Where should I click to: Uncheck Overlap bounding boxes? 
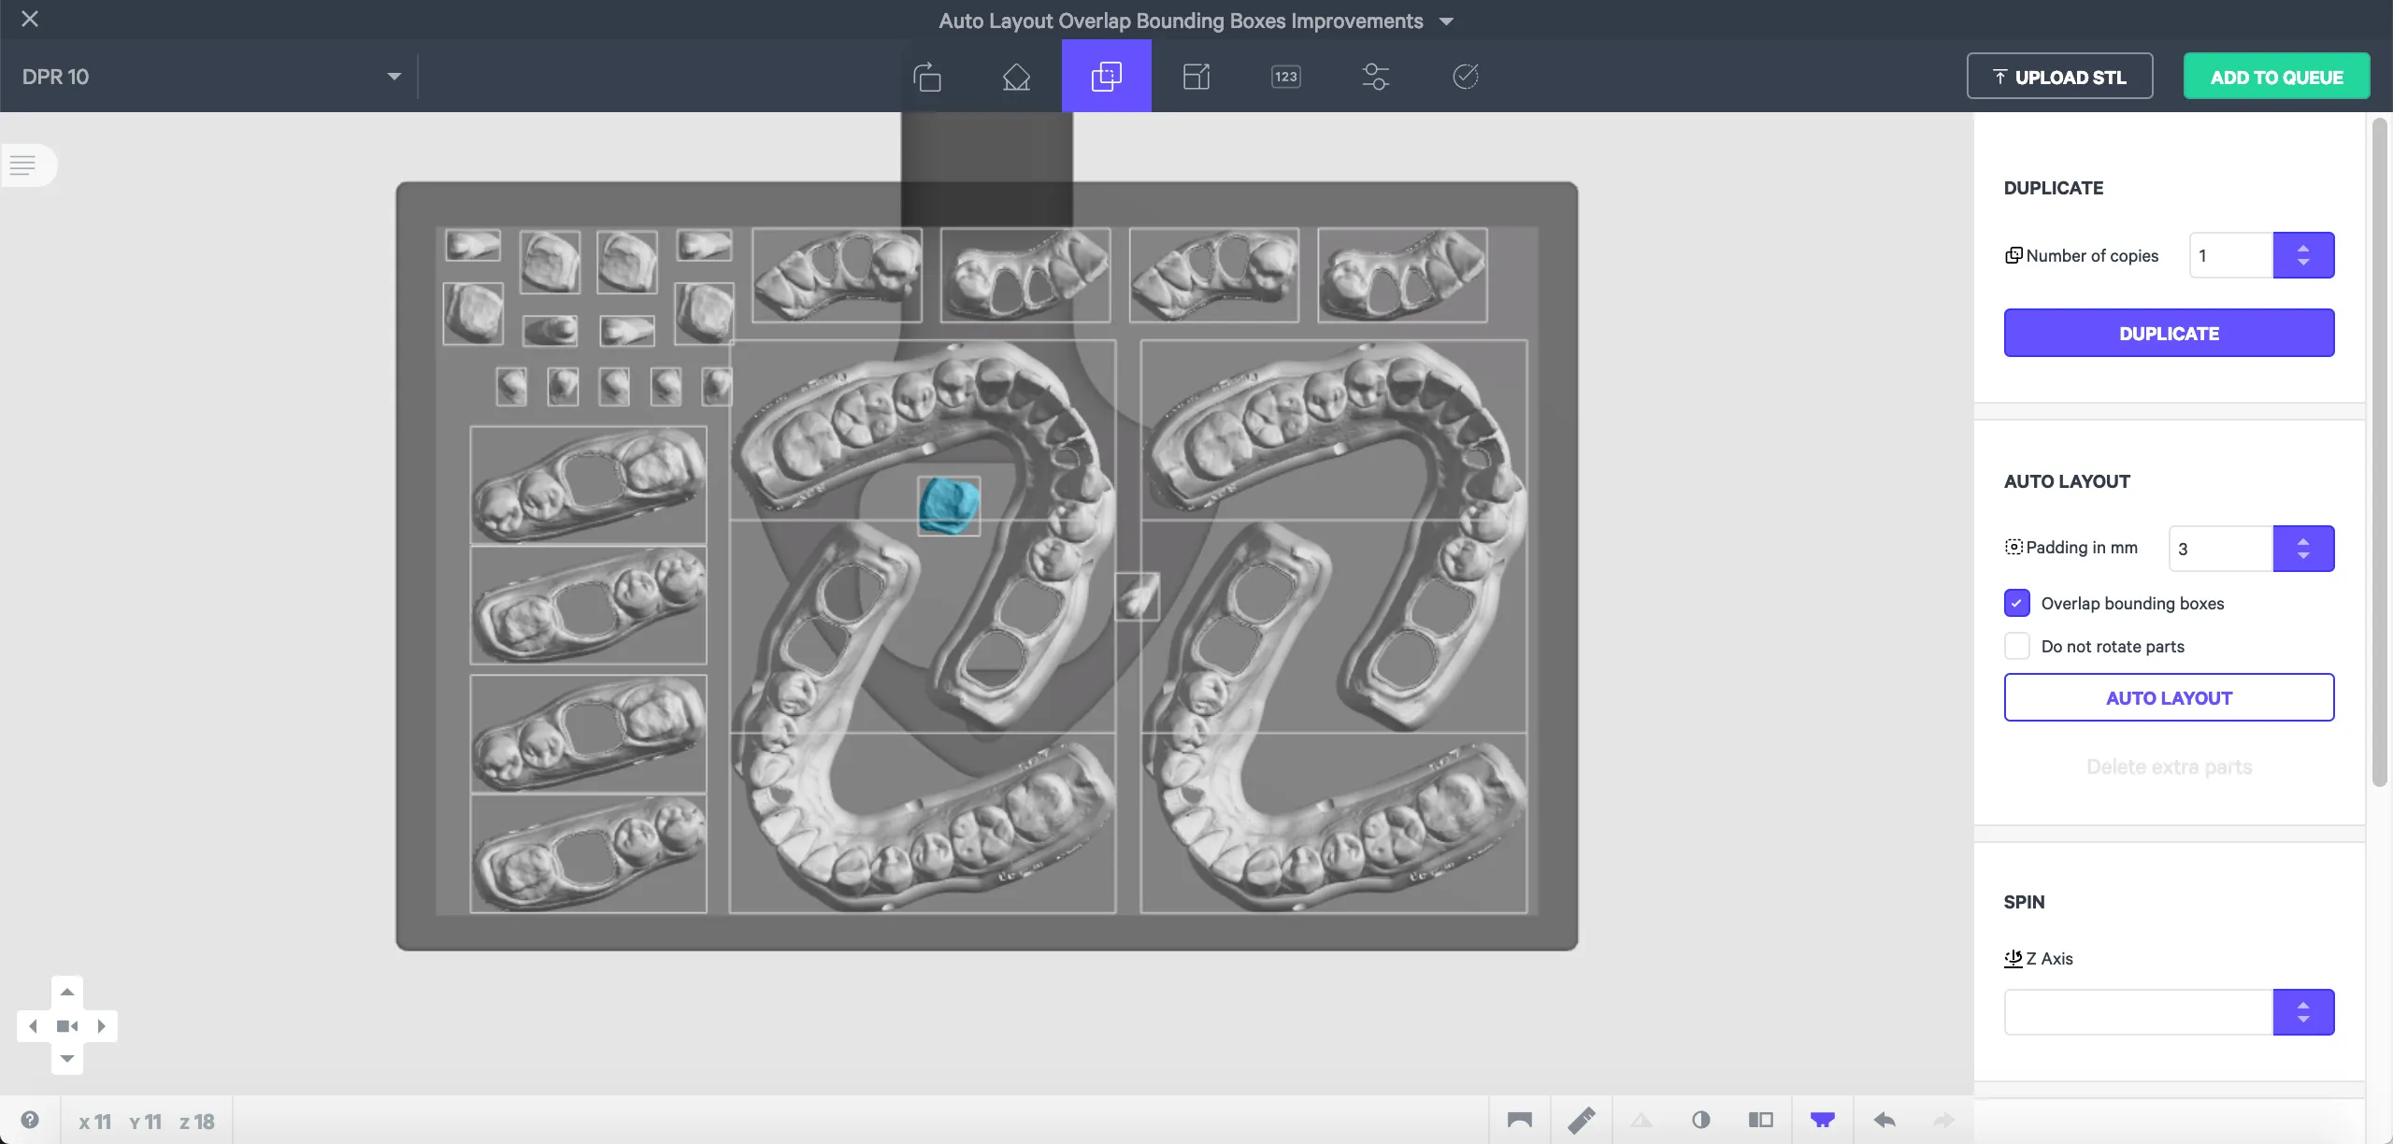(2017, 603)
